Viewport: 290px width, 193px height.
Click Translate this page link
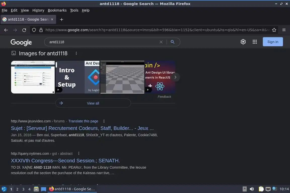point(83,121)
